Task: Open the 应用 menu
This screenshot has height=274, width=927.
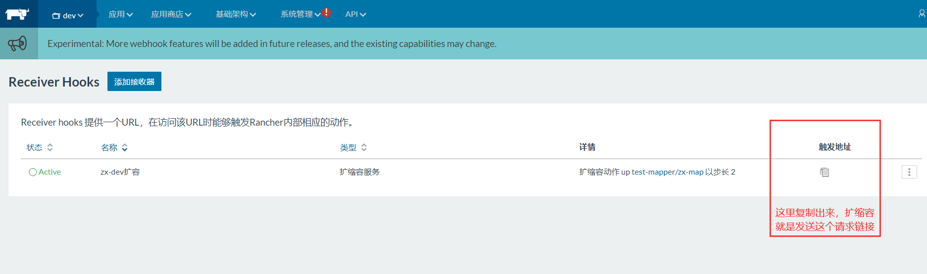Action: (x=120, y=14)
